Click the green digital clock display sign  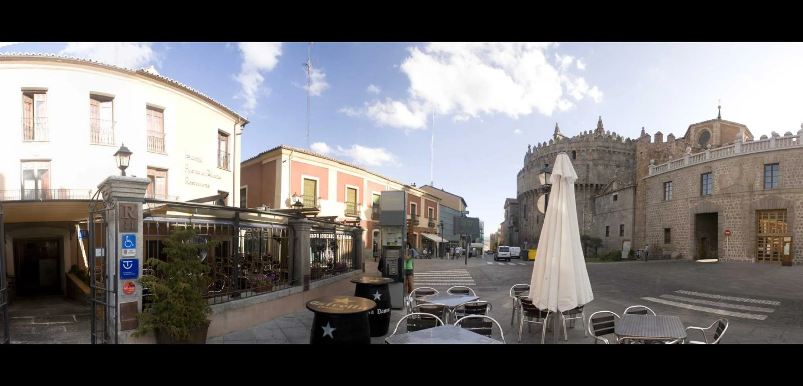[x=467, y=225]
